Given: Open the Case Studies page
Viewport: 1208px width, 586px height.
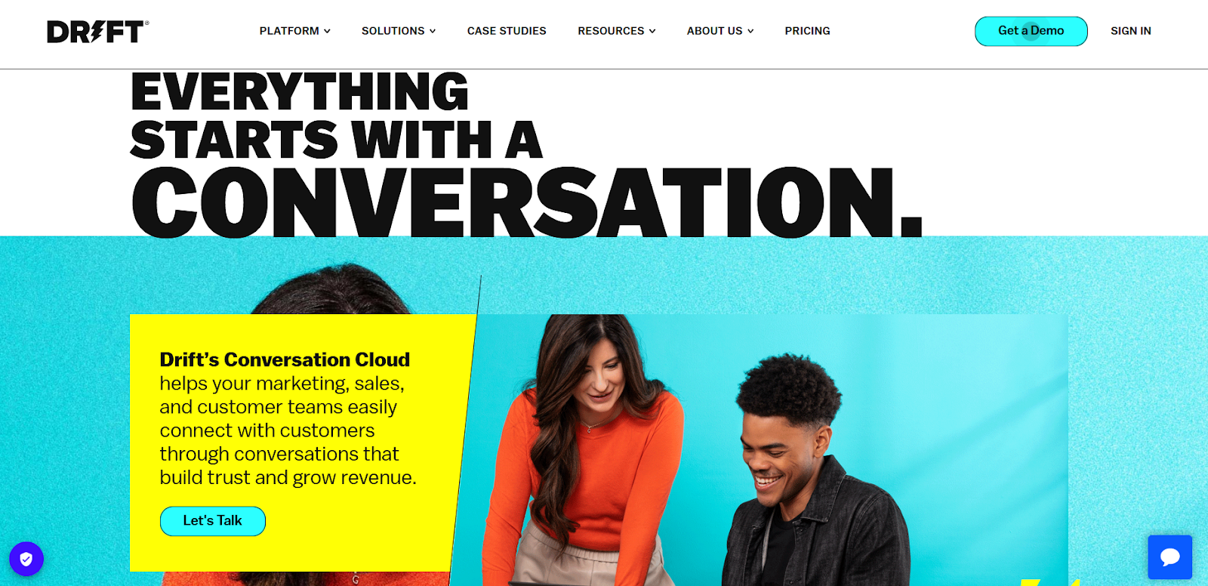Looking at the screenshot, I should click(x=507, y=31).
